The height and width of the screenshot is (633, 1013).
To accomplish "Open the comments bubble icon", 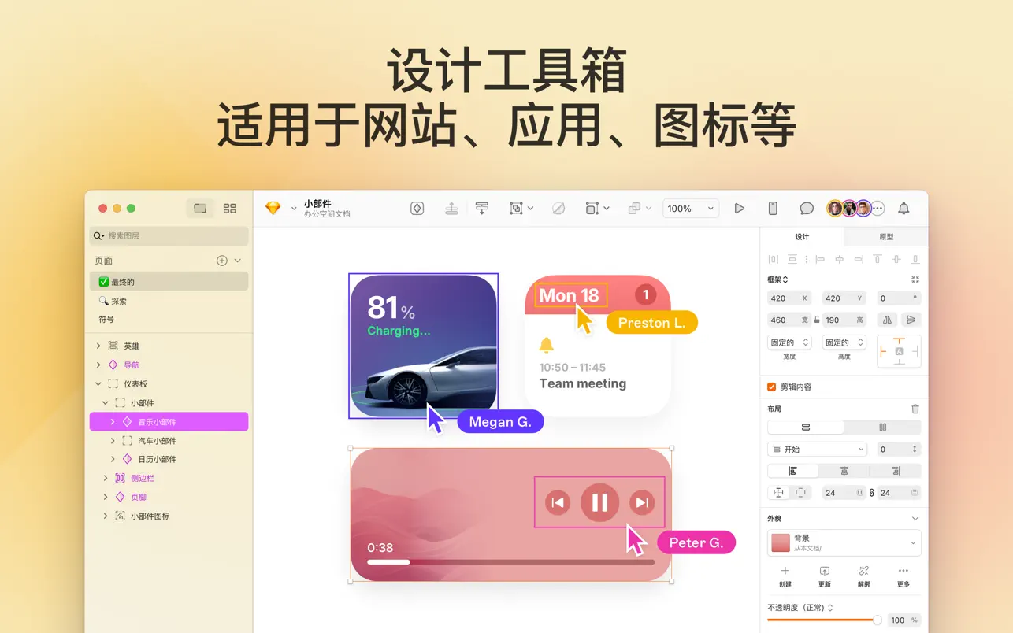I will pos(805,208).
